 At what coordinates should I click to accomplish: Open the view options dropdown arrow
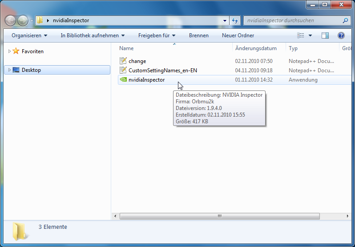coord(310,35)
